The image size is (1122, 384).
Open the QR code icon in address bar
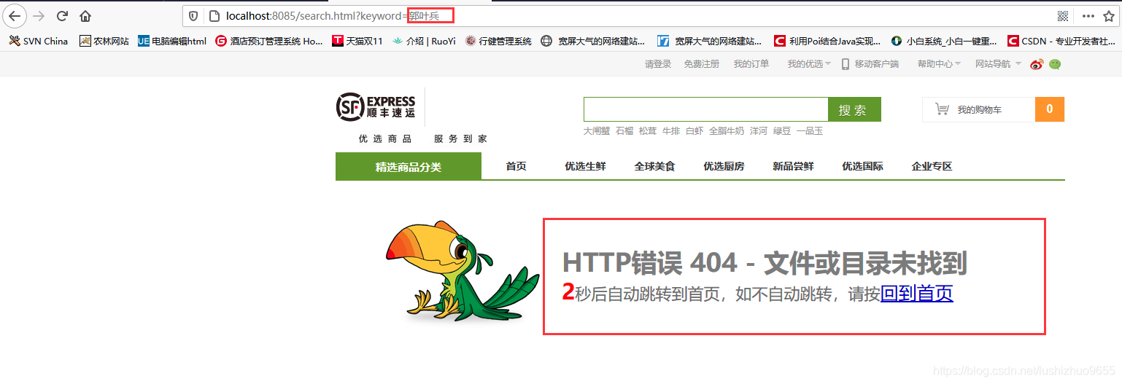pyautogui.click(x=1063, y=15)
